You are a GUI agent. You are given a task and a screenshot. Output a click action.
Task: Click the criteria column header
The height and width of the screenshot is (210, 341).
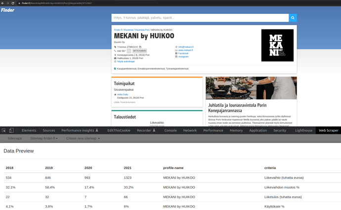coord(270,168)
